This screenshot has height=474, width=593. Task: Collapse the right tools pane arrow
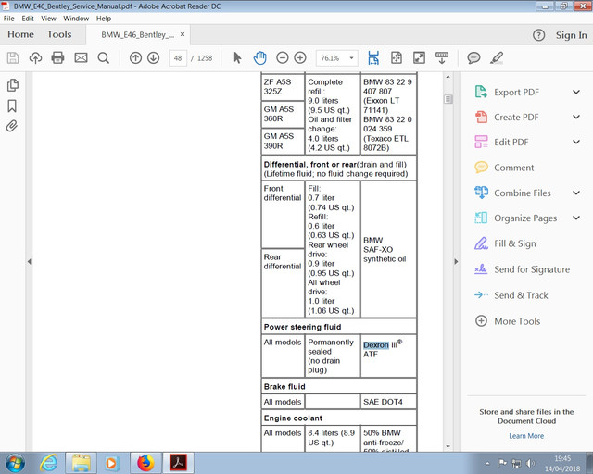(x=456, y=262)
